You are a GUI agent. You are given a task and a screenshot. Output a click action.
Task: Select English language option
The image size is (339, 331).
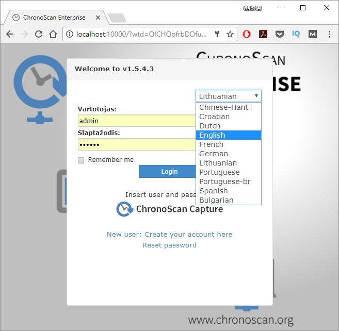point(229,135)
